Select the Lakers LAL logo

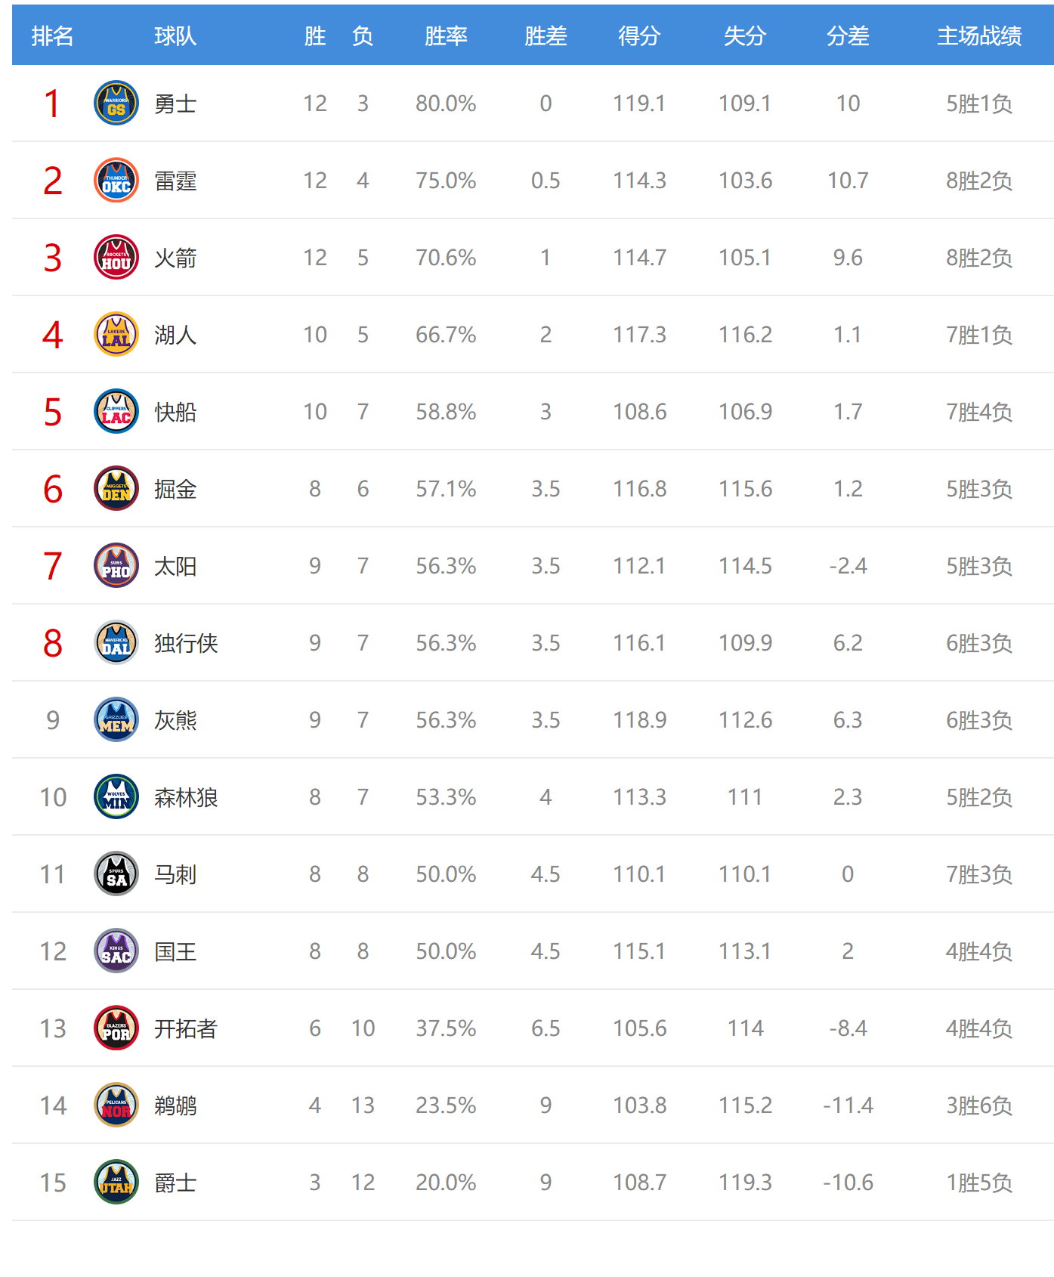click(x=116, y=334)
